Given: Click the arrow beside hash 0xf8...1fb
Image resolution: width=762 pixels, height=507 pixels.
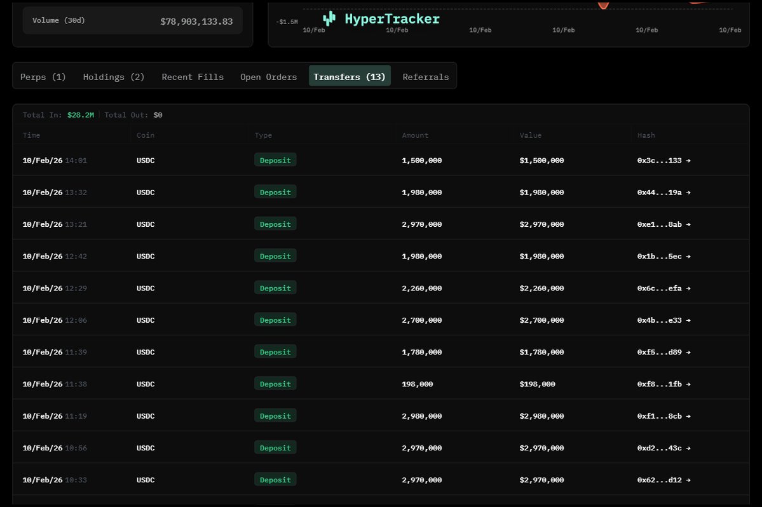Looking at the screenshot, I should 688,384.
